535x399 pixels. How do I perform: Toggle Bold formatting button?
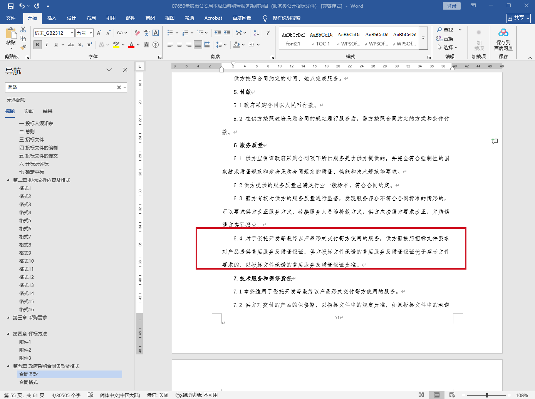(x=37, y=45)
